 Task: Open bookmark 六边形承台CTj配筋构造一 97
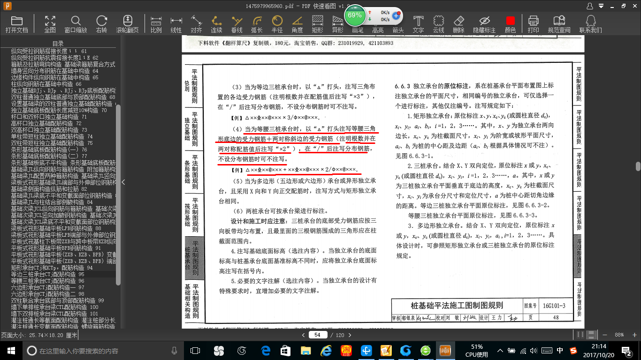pyautogui.click(x=48, y=287)
